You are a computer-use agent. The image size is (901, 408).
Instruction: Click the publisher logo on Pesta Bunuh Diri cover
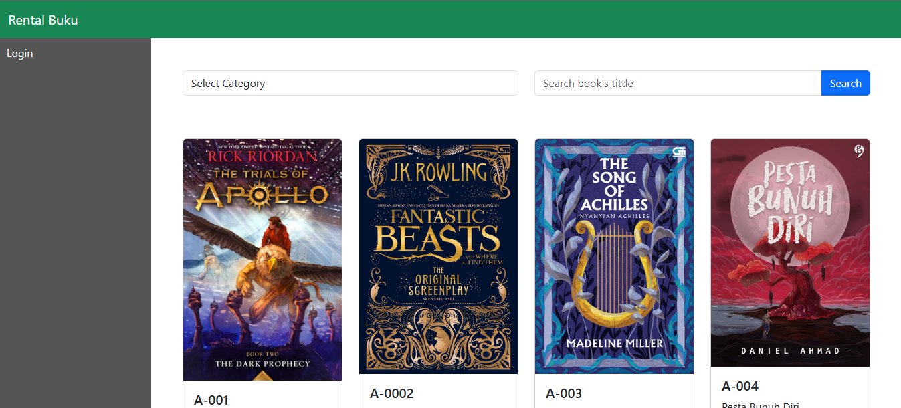point(859,152)
